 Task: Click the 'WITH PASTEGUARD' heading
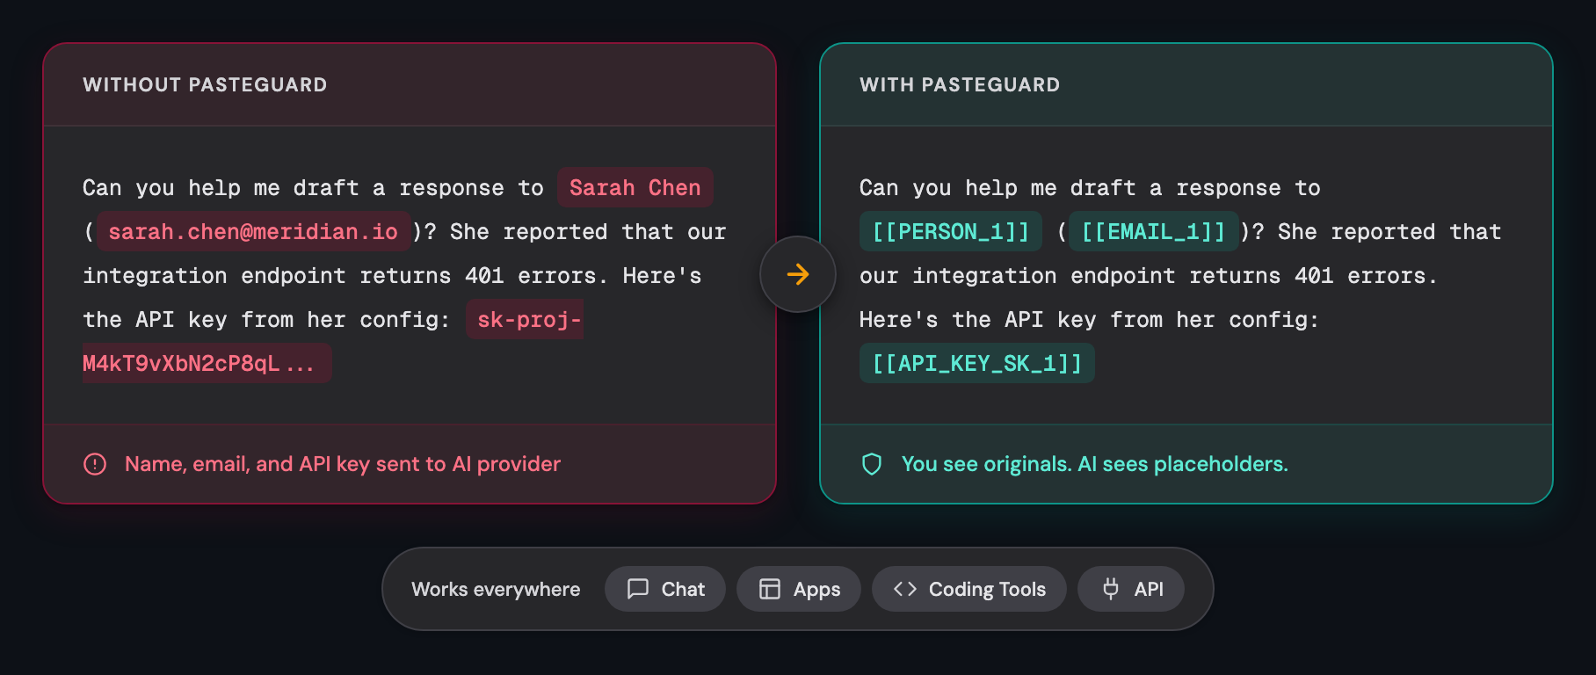click(960, 85)
